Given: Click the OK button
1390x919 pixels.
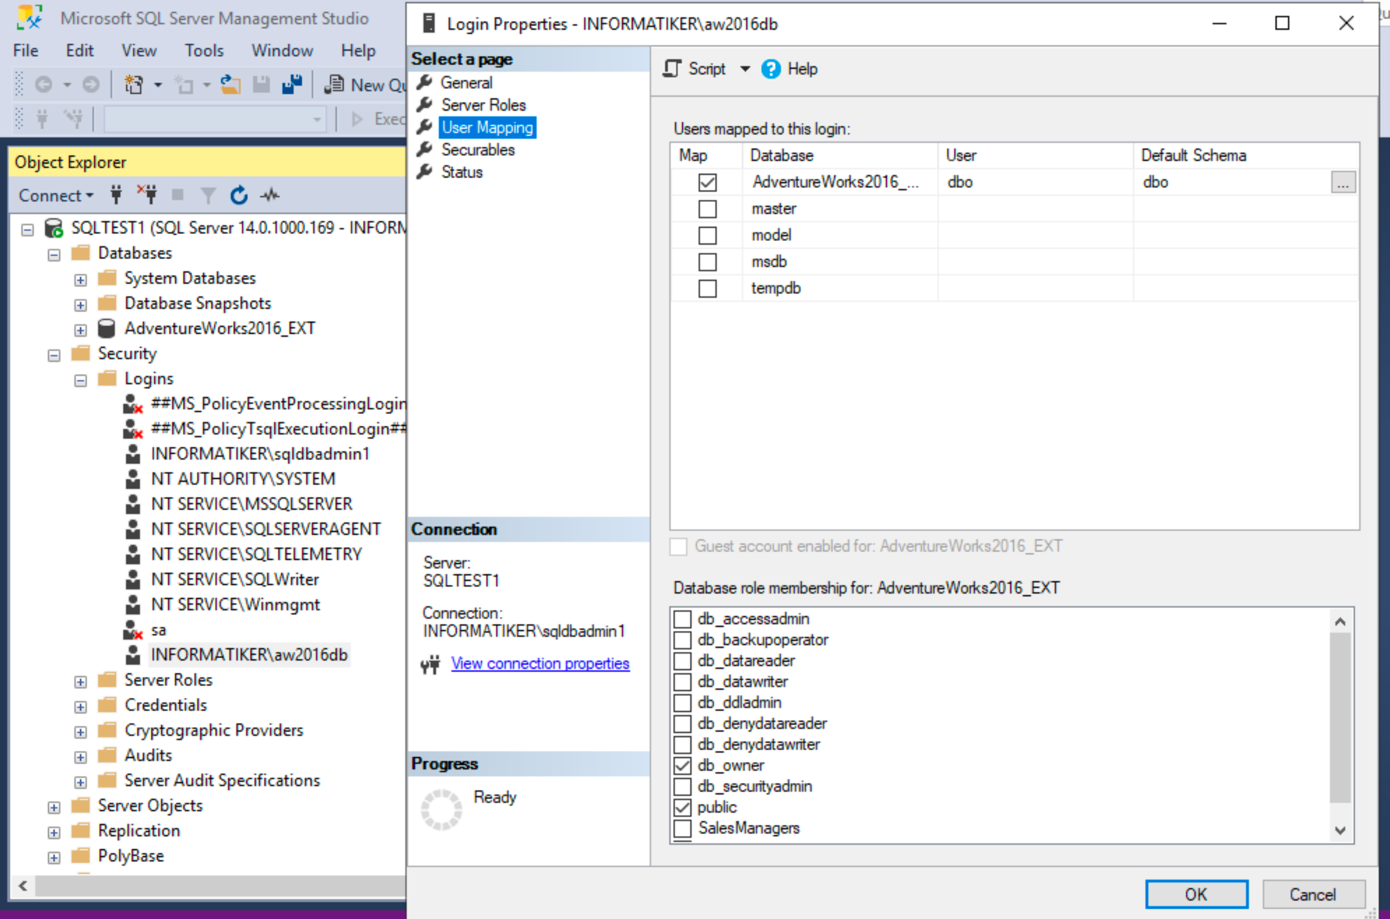Looking at the screenshot, I should coord(1196,894).
